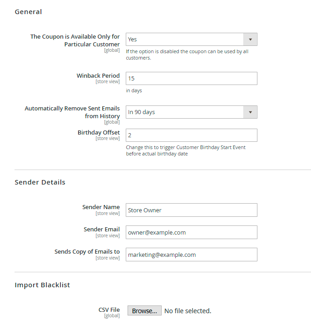Click the Sender Email label
This screenshot has height=325, width=311.
point(102,230)
